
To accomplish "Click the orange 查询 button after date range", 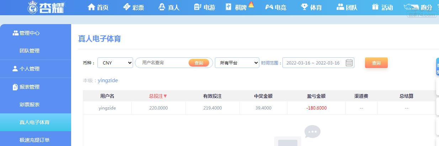I will pyautogui.click(x=376, y=63).
